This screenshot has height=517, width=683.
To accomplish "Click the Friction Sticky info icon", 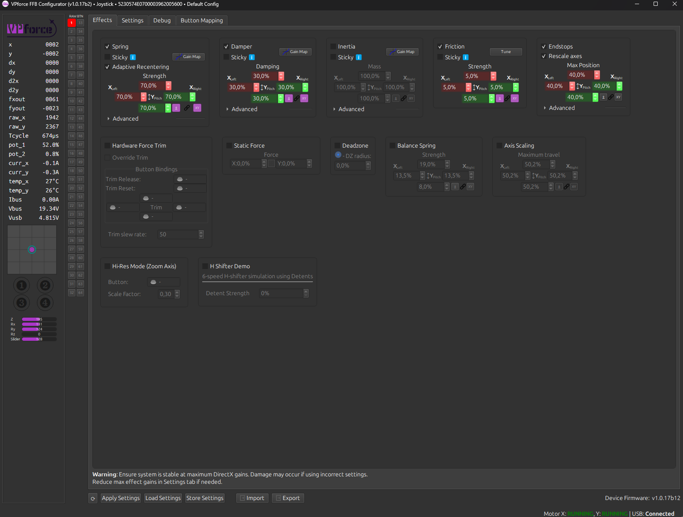I will pos(466,57).
